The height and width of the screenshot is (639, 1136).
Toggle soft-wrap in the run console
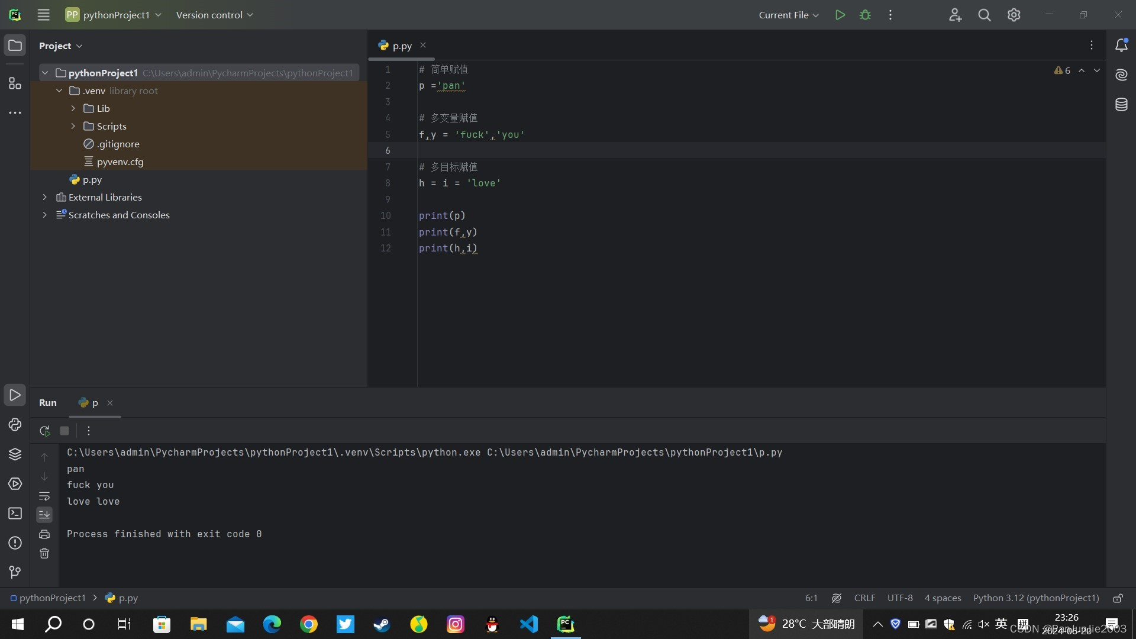44,496
